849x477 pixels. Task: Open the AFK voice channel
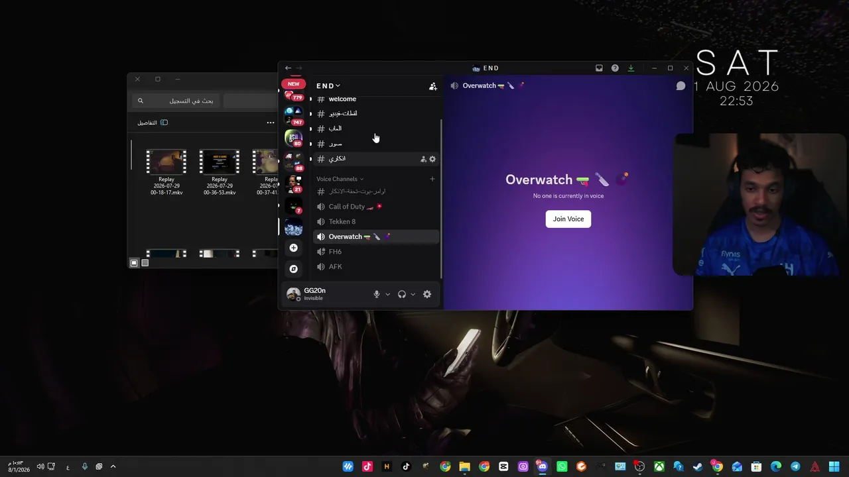(376, 267)
